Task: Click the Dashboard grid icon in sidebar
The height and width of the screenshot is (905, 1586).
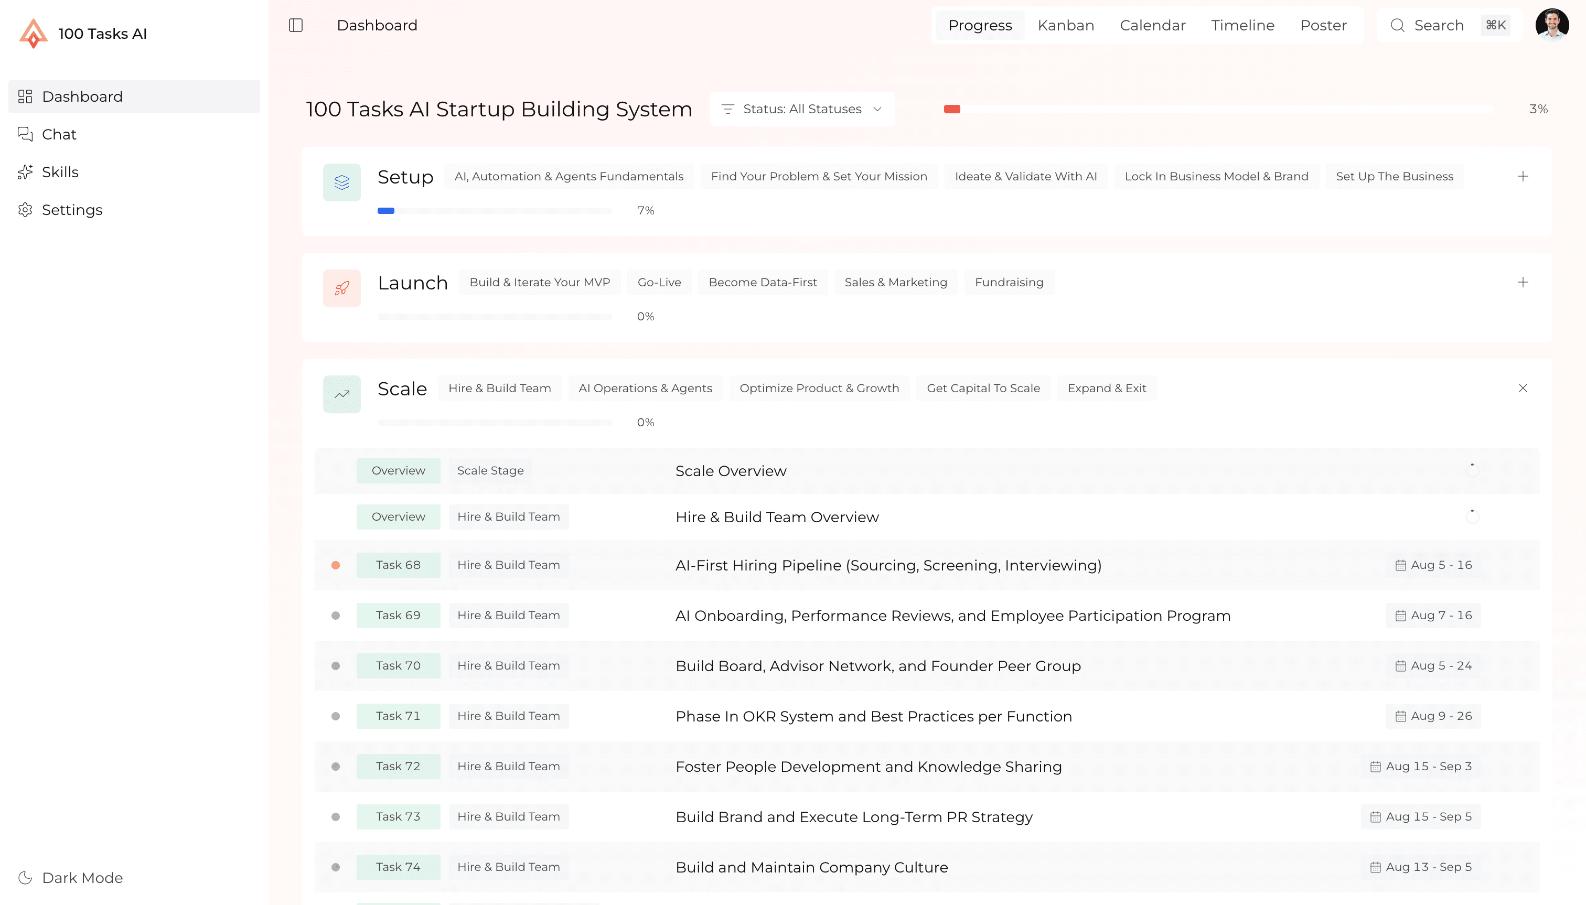Action: click(25, 96)
